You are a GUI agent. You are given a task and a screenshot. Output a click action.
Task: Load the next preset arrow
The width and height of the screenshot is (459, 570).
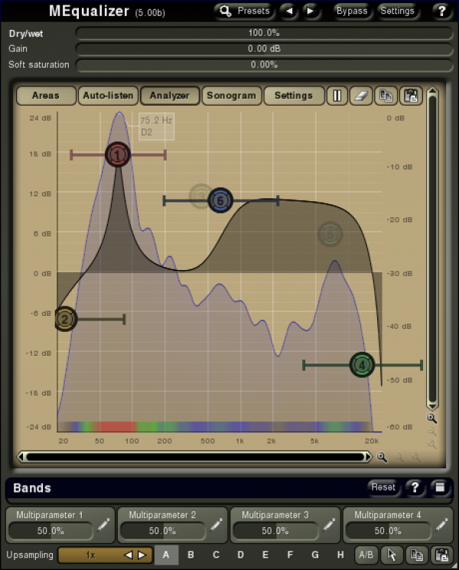coord(310,11)
